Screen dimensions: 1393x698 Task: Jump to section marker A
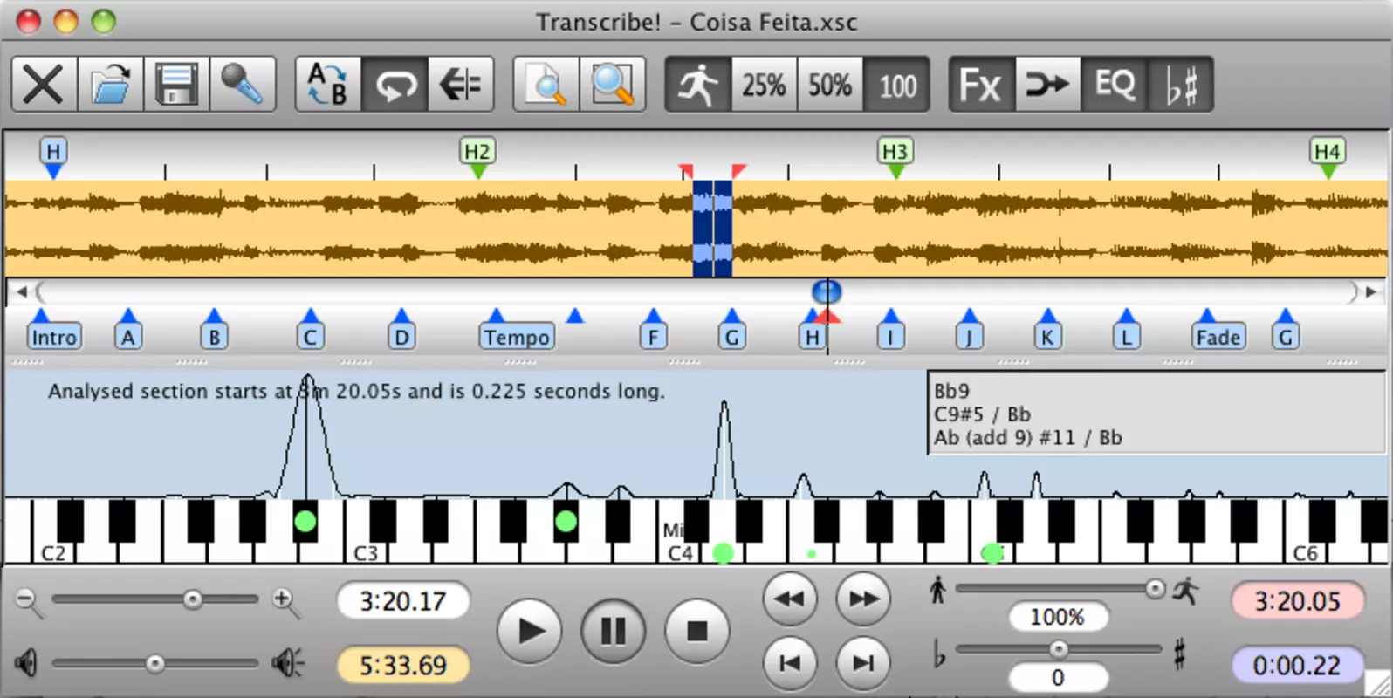point(128,337)
